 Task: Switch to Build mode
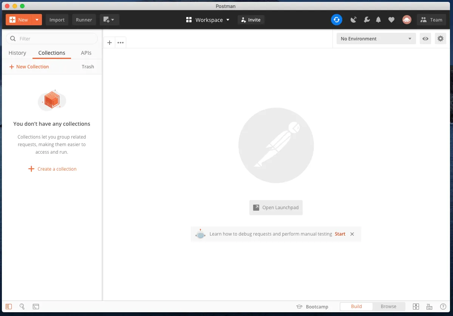pyautogui.click(x=356, y=307)
